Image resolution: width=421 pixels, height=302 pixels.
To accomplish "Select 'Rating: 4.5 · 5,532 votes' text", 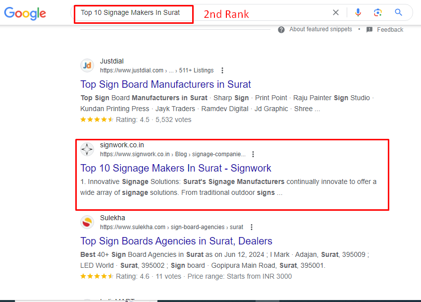I will (154, 120).
